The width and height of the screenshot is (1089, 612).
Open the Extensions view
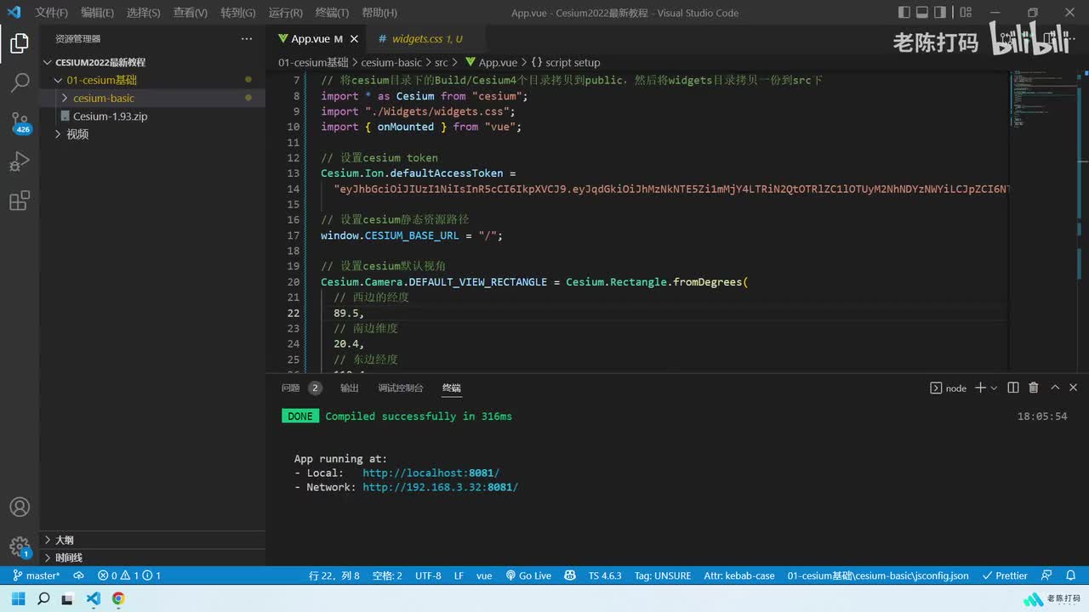[x=20, y=201]
